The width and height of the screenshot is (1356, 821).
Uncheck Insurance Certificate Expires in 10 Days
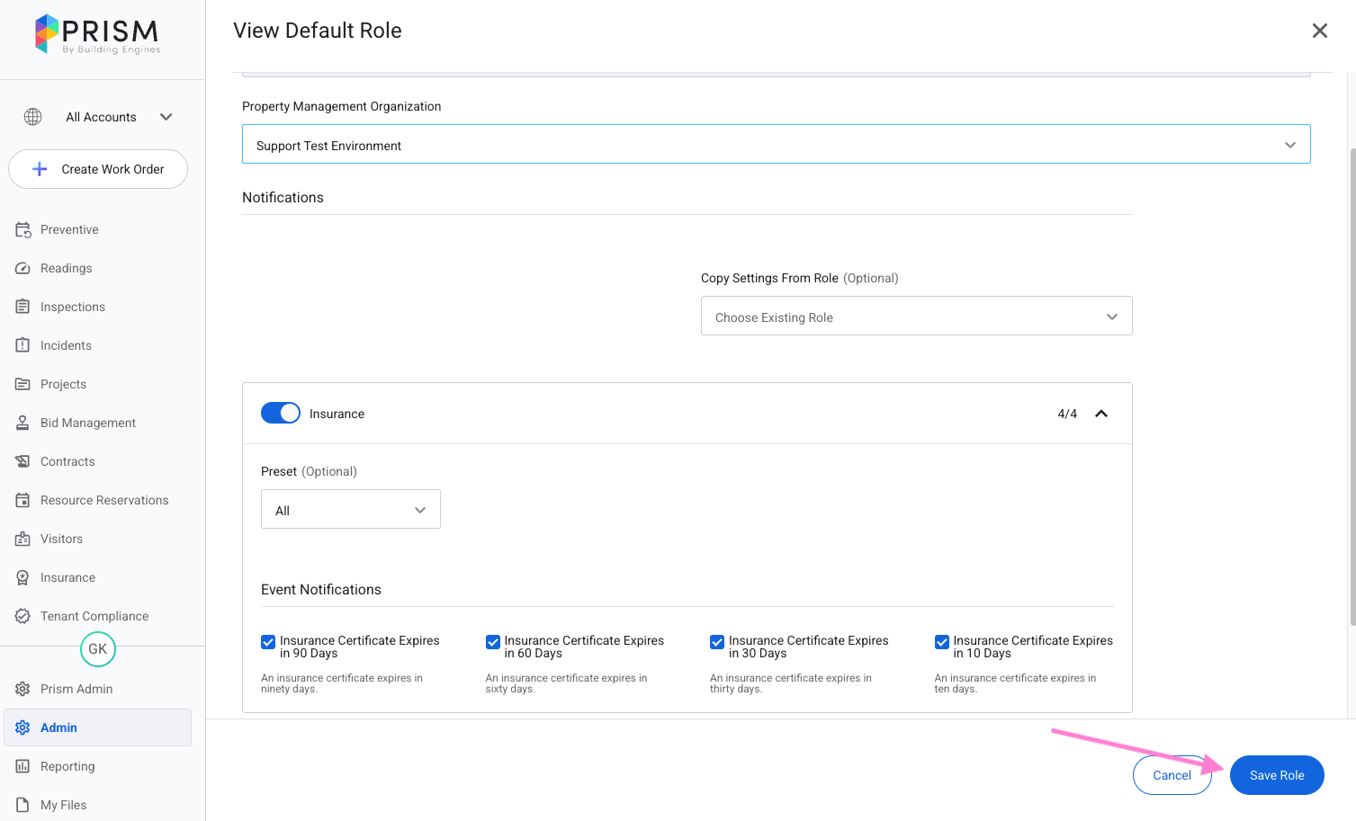[x=942, y=642]
